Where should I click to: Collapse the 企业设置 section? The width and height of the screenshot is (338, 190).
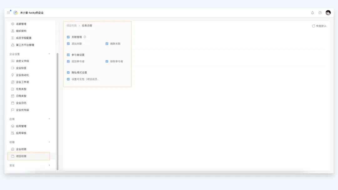tap(49, 54)
